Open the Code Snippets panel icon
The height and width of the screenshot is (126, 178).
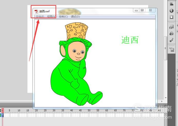172,27
